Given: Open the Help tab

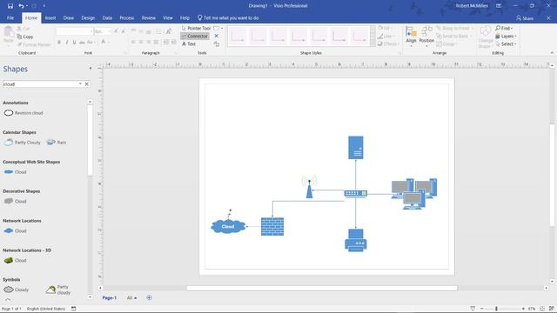Looking at the screenshot, I should pyautogui.click(x=185, y=17).
